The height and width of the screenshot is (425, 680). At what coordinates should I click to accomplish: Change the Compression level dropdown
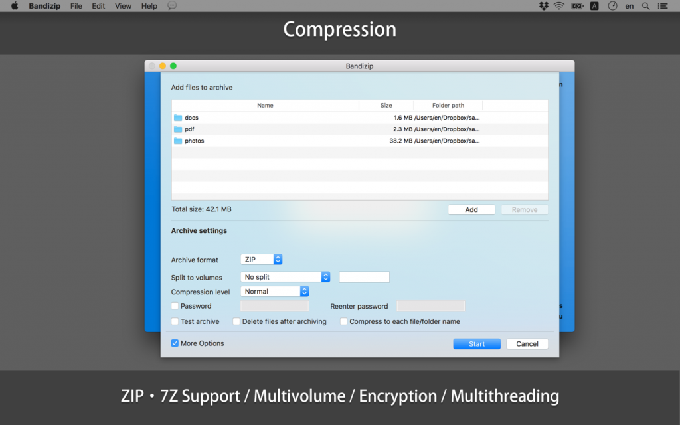point(274,292)
